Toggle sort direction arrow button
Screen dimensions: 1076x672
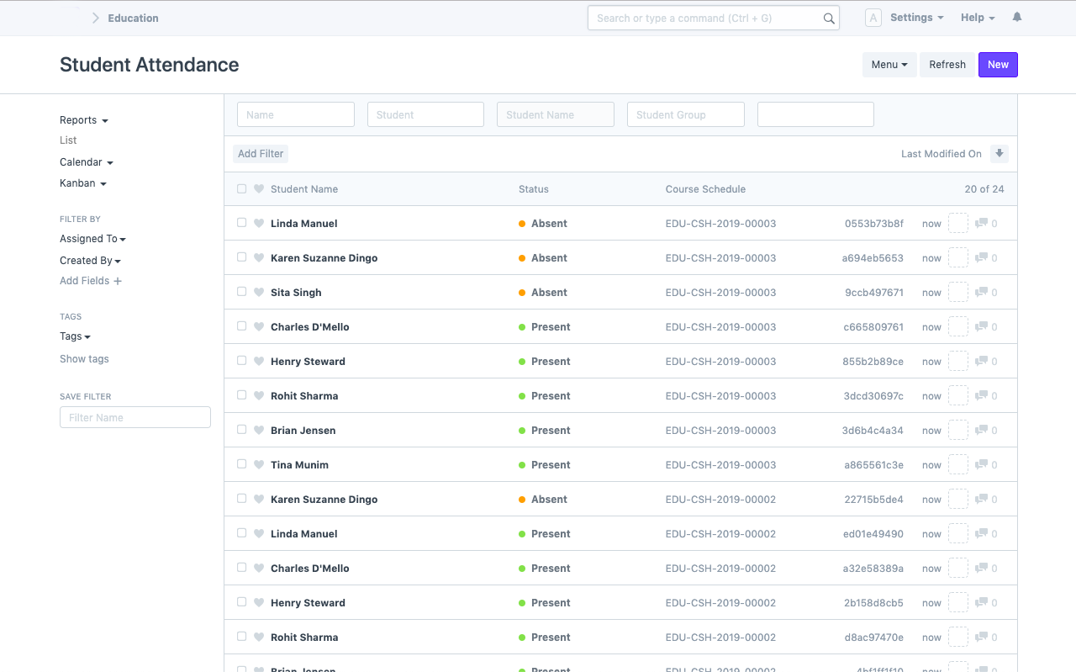click(999, 153)
